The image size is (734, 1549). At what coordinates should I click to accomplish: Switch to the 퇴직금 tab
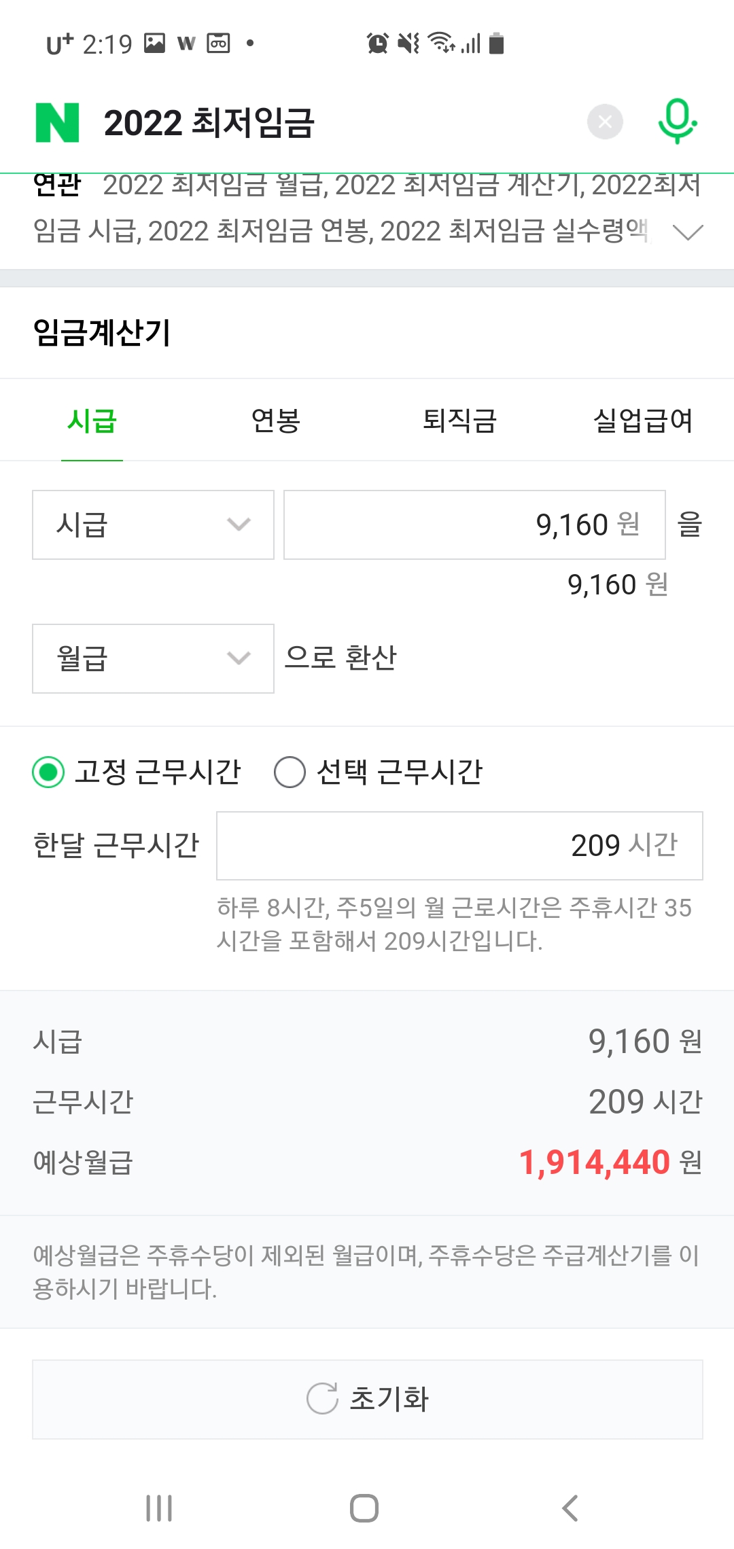pos(460,421)
